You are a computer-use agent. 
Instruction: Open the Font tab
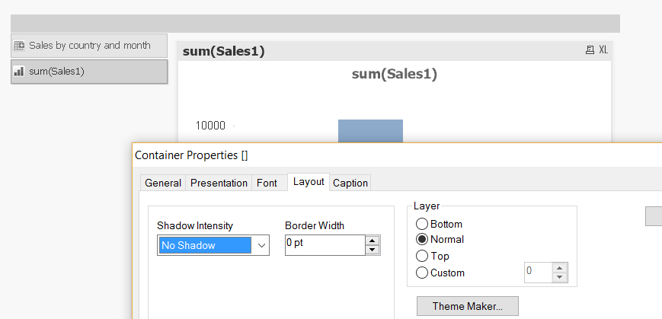[x=267, y=183]
